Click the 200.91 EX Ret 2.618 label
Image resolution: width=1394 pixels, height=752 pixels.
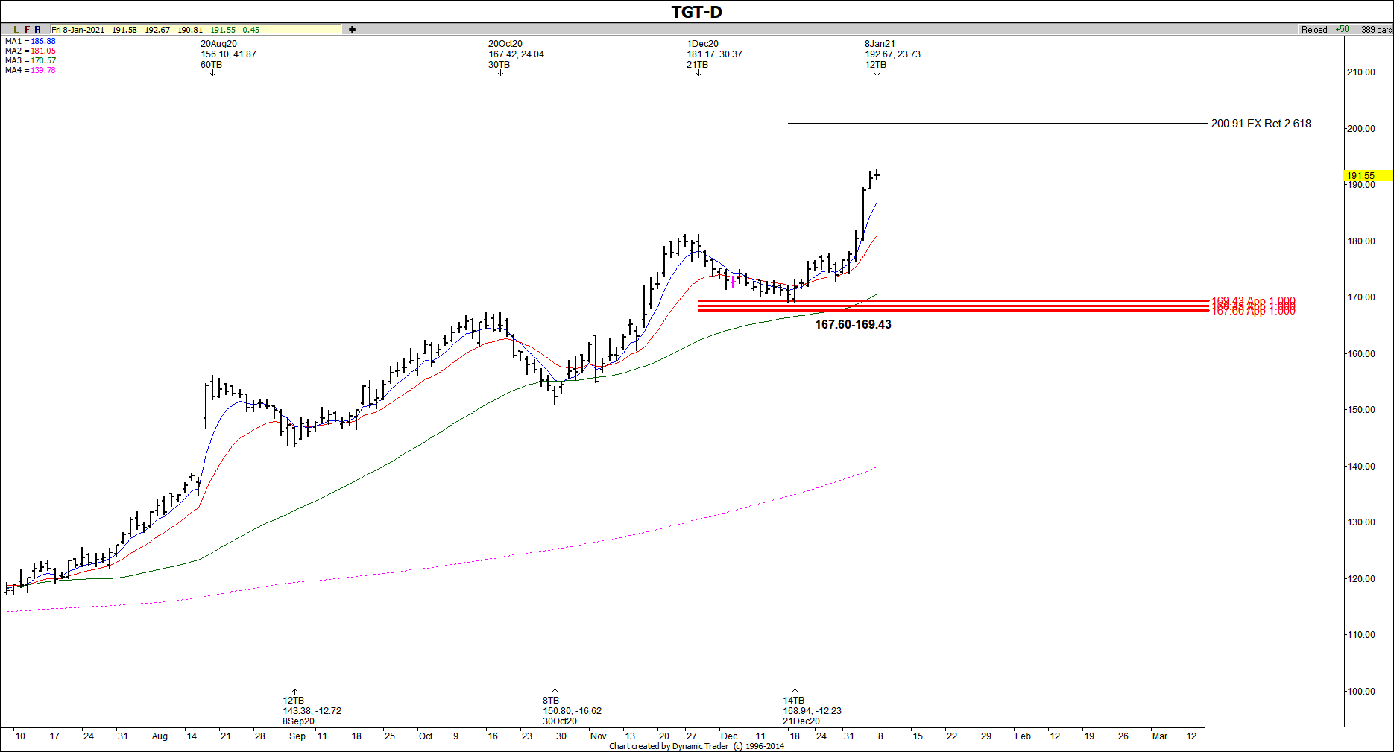[x=1261, y=124]
